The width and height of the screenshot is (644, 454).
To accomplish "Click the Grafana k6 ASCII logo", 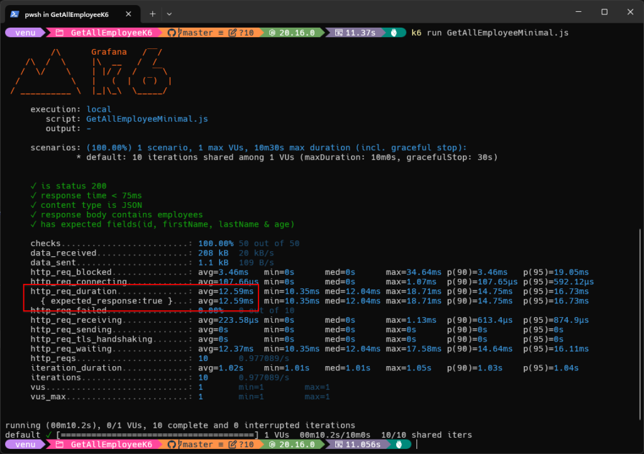I will pos(91,72).
